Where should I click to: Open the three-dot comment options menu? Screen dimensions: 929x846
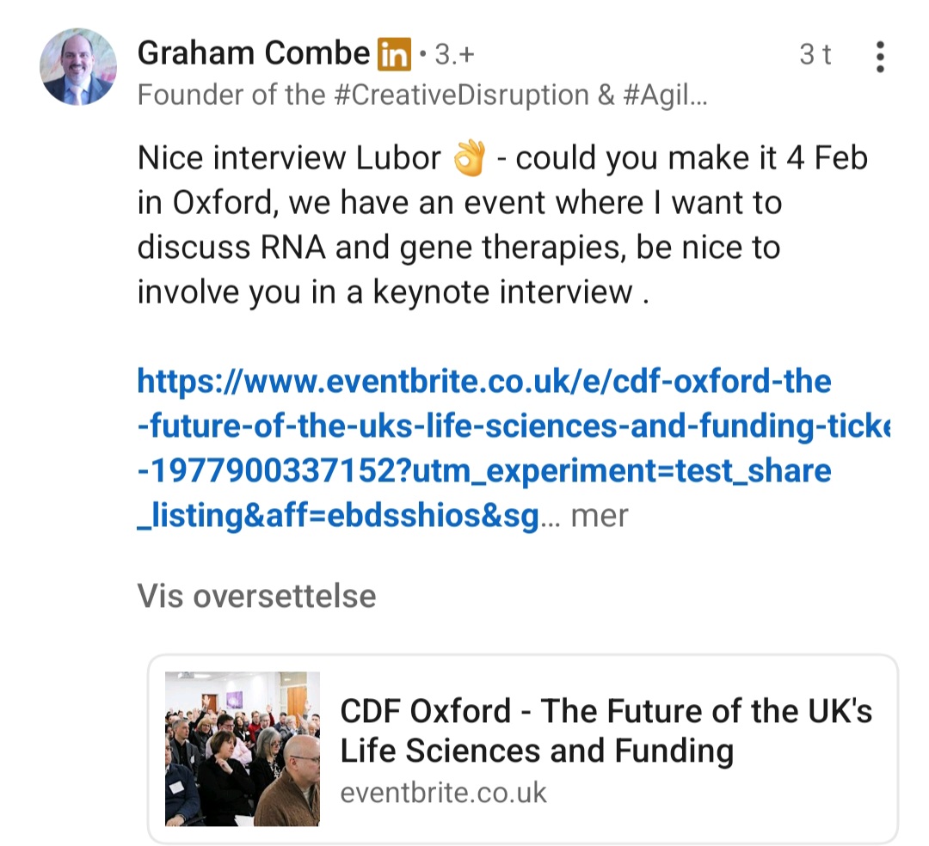[x=879, y=56]
